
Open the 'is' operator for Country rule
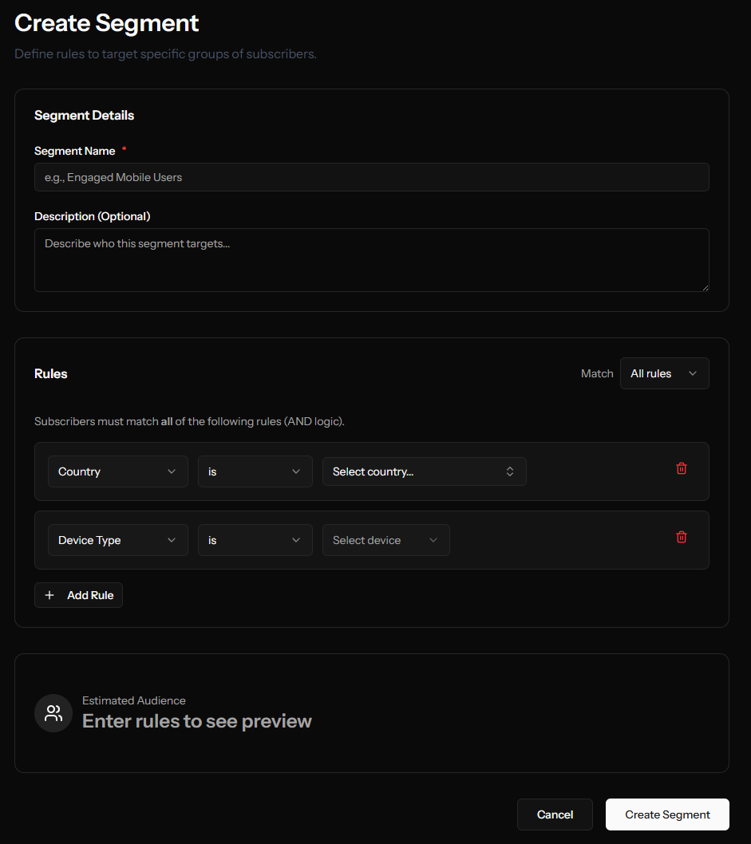(255, 471)
